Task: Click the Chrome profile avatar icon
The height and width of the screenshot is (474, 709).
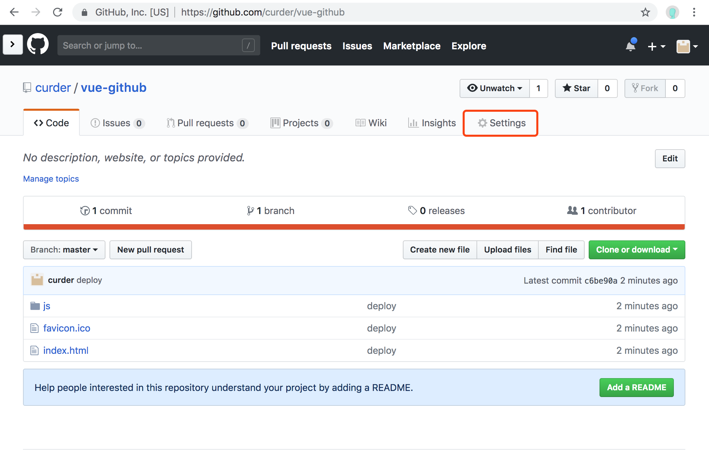Action: click(672, 12)
